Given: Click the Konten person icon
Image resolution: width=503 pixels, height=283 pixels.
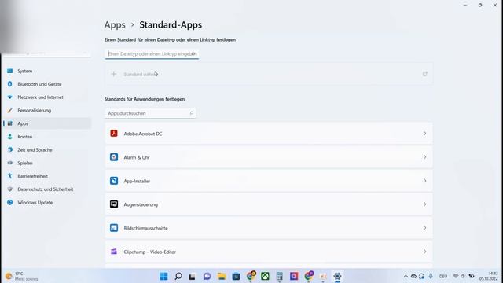Looking at the screenshot, I should (x=10, y=137).
